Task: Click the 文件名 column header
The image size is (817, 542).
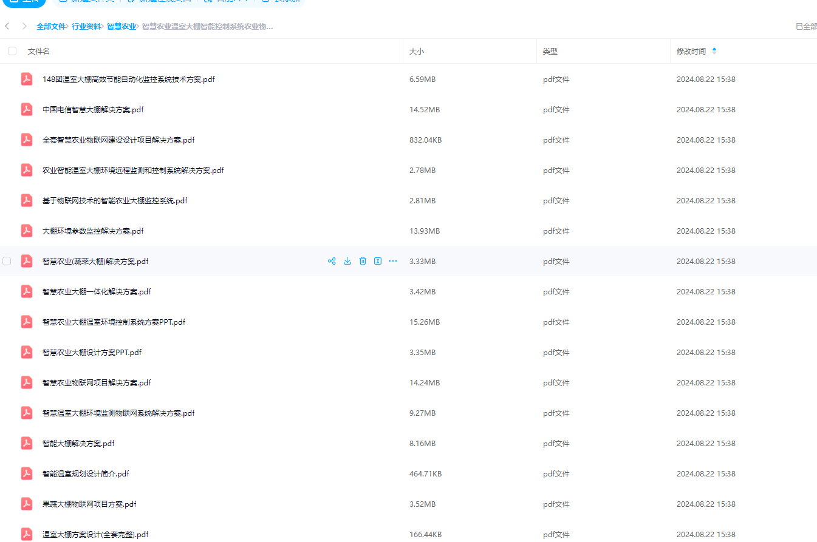Action: [x=39, y=52]
